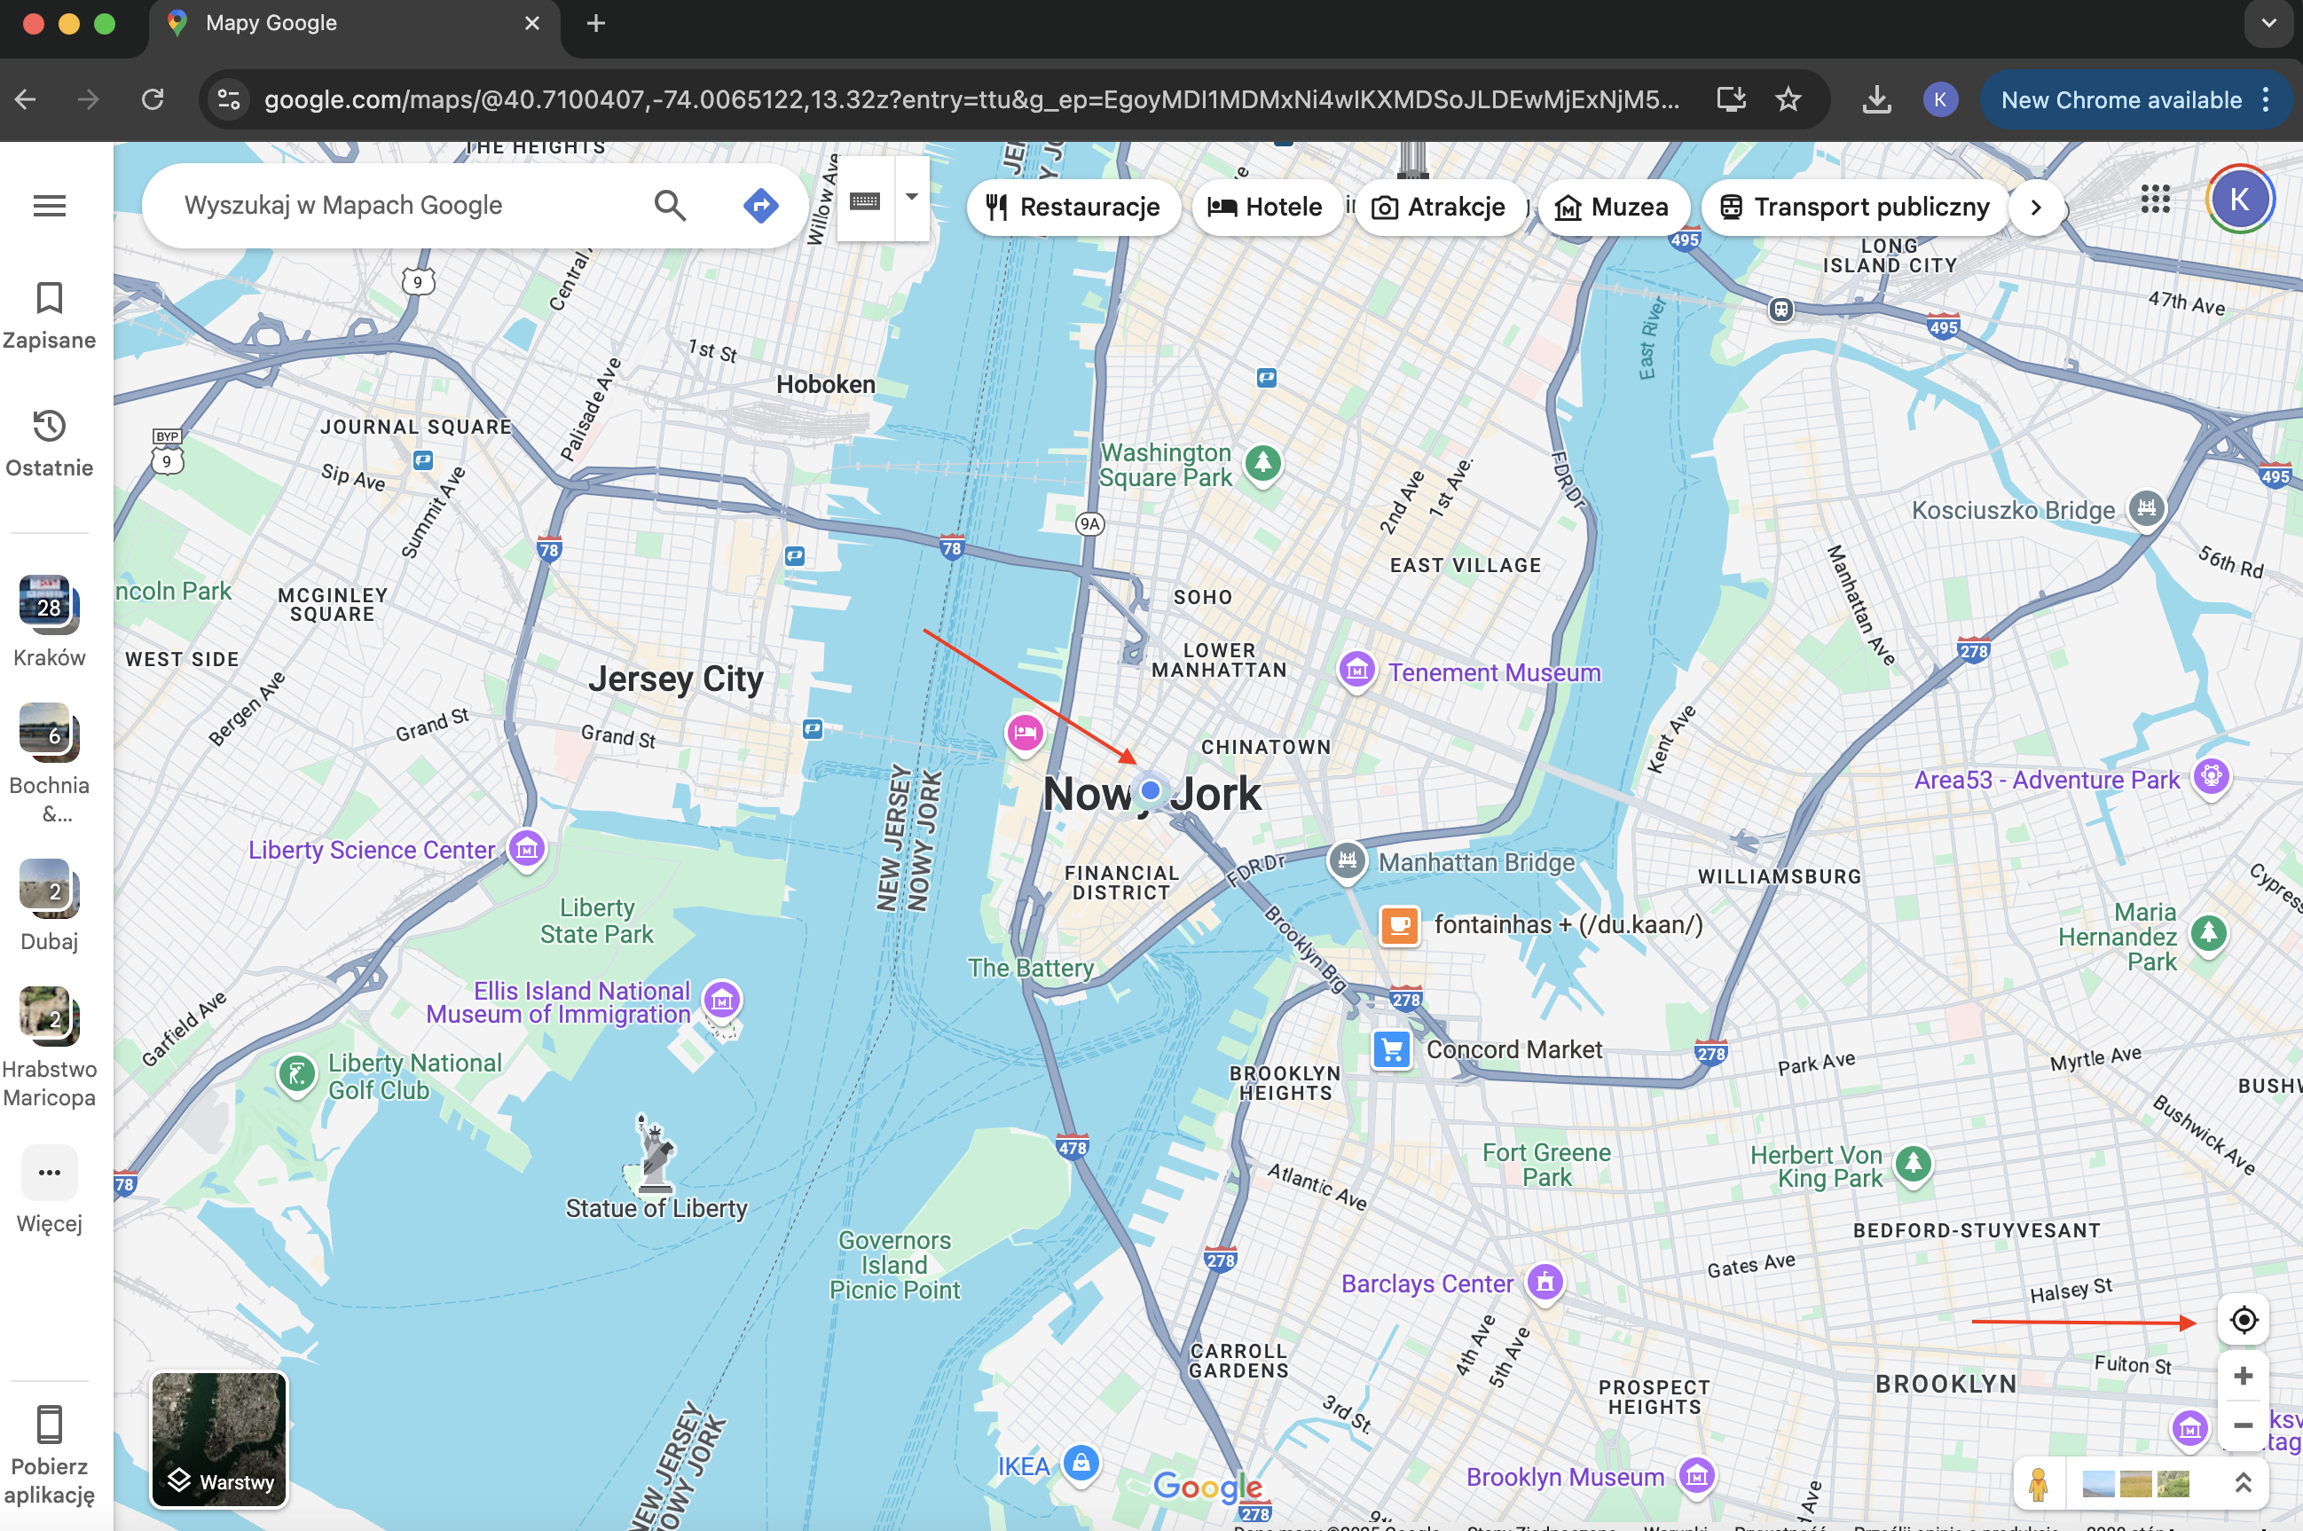The image size is (2303, 1531).
Task: Select the Brooklyn Museum pin
Action: (x=1697, y=1475)
